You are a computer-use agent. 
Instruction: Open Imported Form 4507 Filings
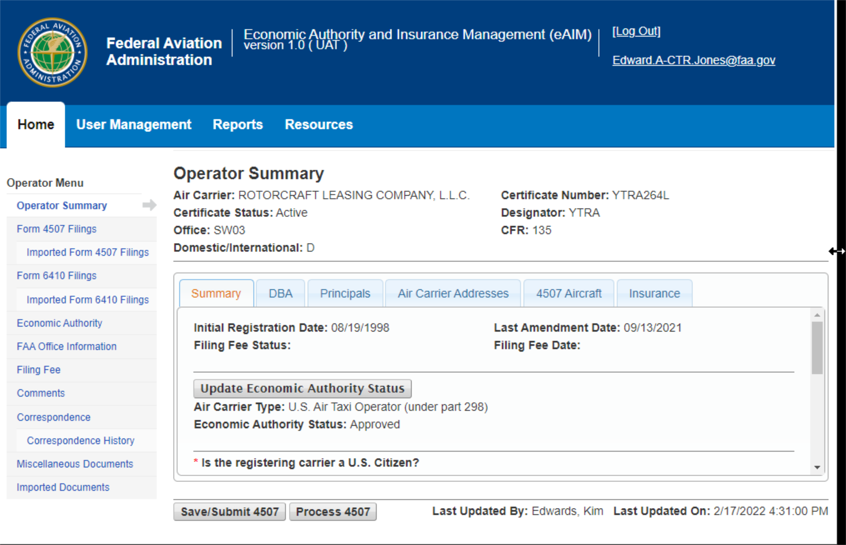(88, 252)
